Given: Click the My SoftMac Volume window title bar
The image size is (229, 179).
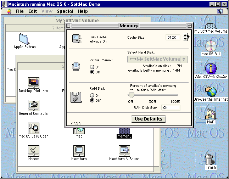Looking at the screenshot, I should click(x=77, y=20).
